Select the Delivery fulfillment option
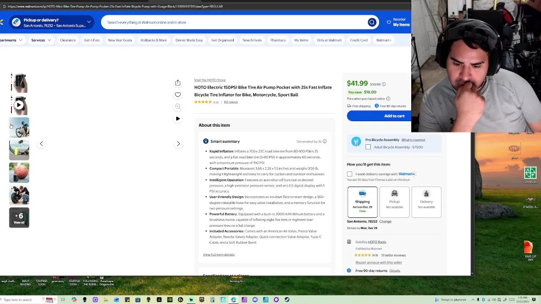Image resolution: width=541 pixels, height=304 pixels. pos(426,202)
